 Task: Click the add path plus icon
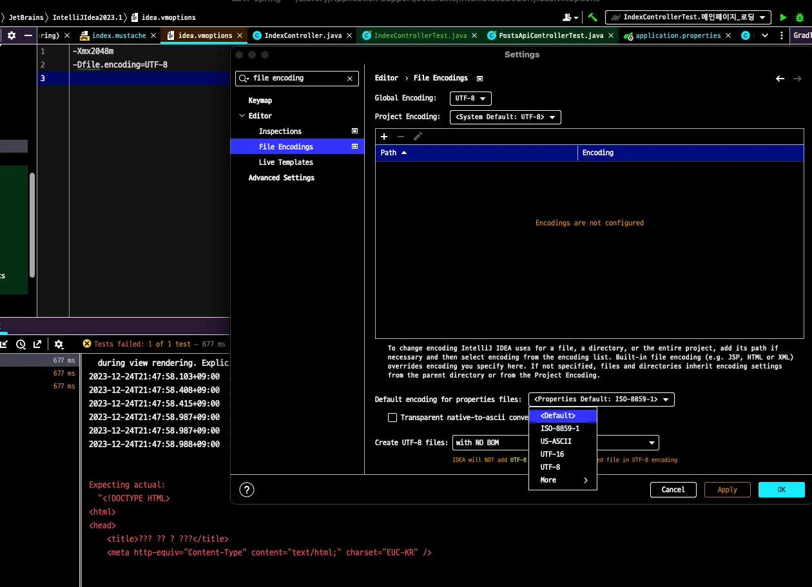(384, 137)
